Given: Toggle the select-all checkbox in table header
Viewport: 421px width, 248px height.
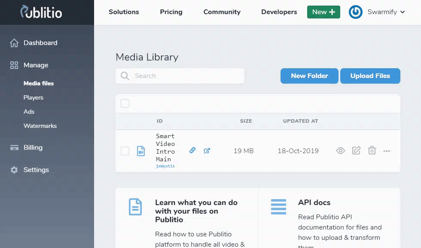Looking at the screenshot, I should (125, 103).
